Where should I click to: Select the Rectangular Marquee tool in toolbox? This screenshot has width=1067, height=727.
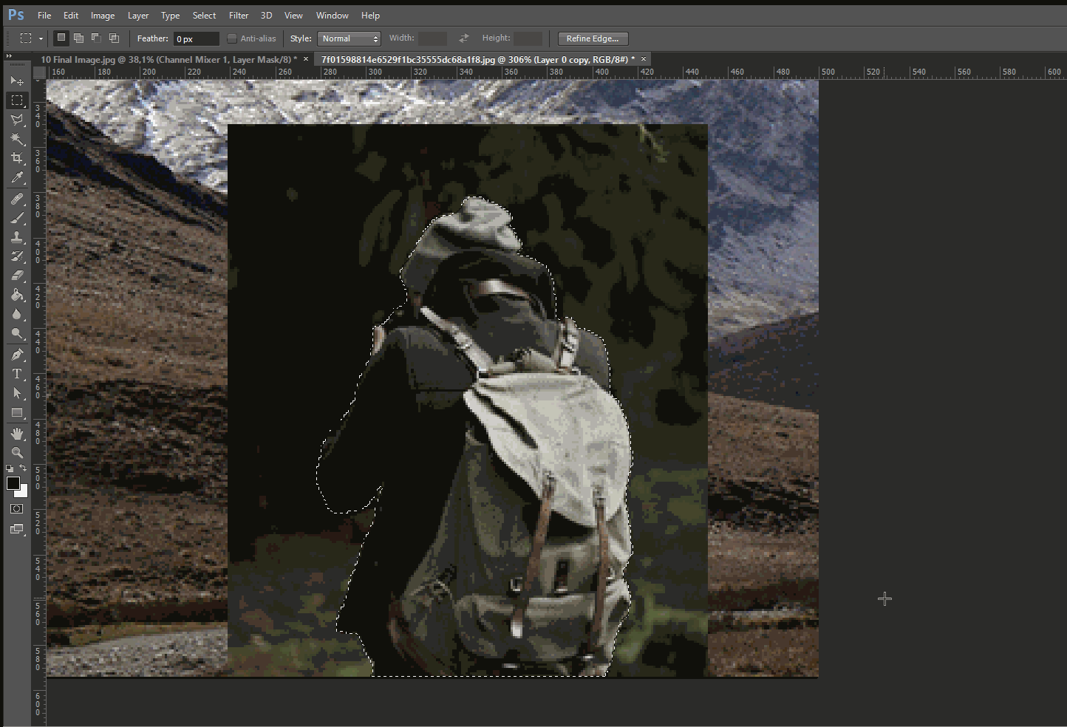point(17,100)
